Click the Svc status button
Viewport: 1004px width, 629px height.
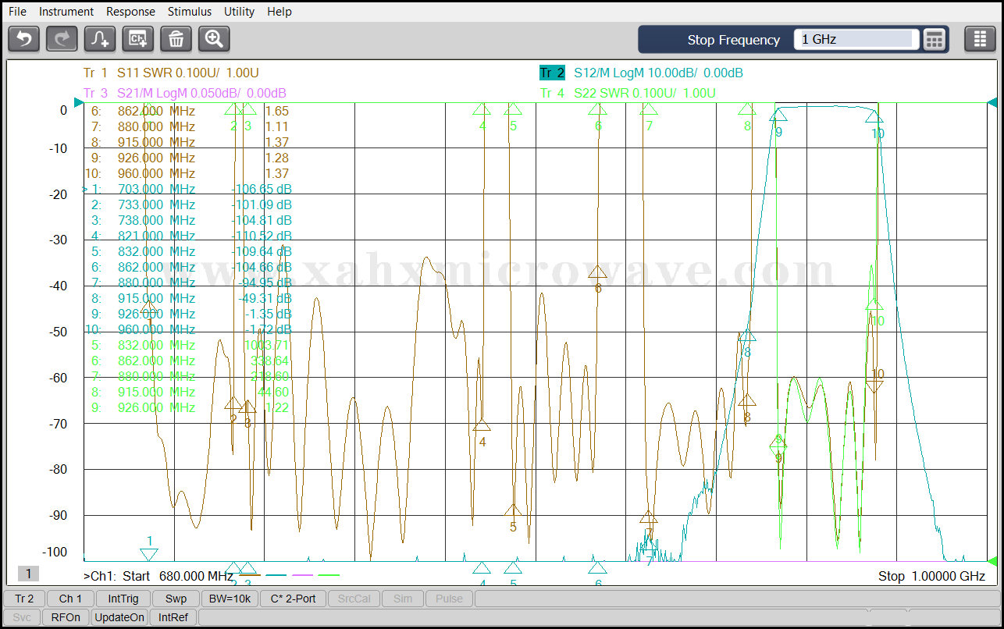pyautogui.click(x=22, y=617)
